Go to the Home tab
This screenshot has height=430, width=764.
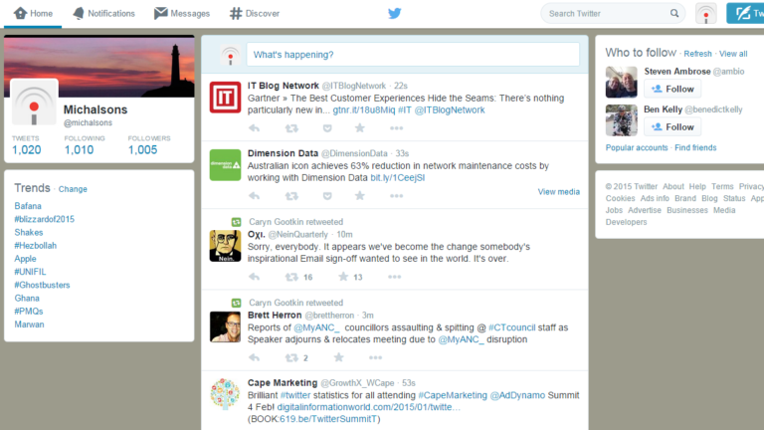tap(33, 13)
